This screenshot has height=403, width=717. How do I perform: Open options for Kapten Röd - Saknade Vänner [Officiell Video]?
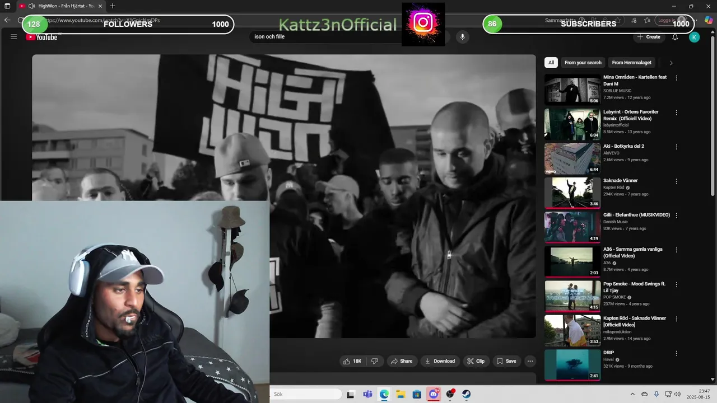pos(676,319)
